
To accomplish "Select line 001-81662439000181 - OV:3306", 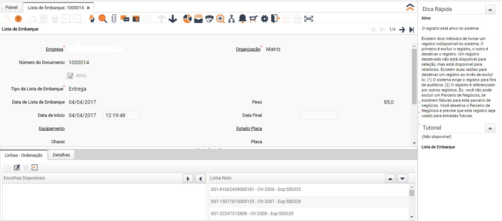I will coord(309,189).
